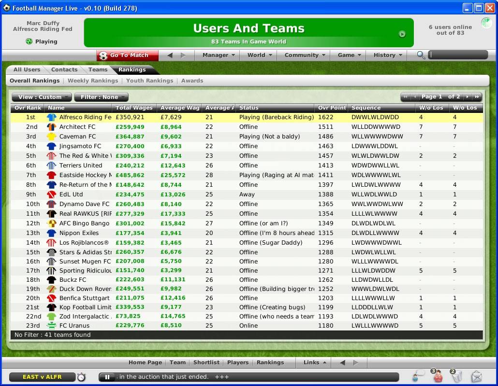This screenshot has height=386, width=498.
Task: Open the Manager menu dropdown
Action: (x=219, y=55)
